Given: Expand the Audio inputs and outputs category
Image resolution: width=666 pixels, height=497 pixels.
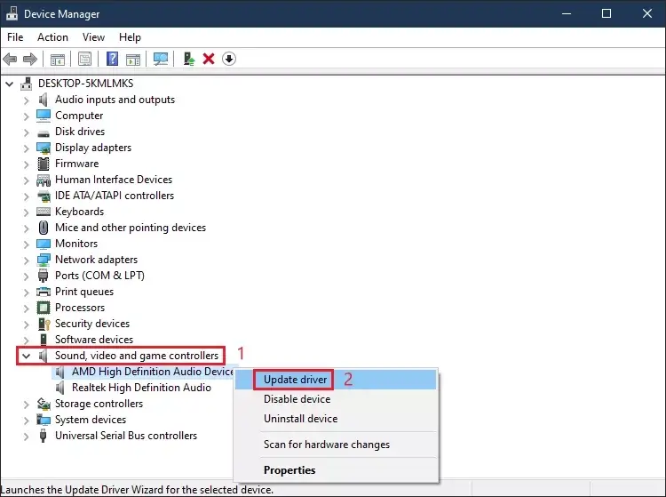Looking at the screenshot, I should click(x=27, y=100).
